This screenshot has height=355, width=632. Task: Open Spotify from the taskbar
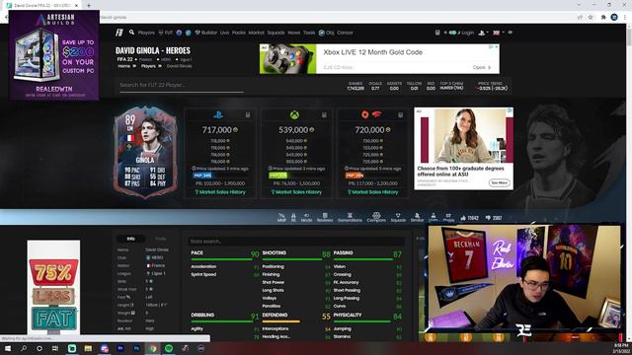[x=169, y=348]
